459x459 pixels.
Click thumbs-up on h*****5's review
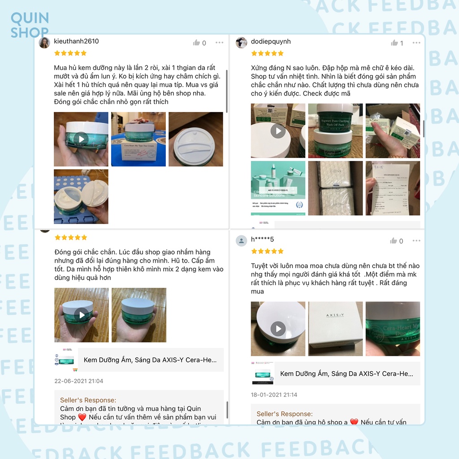pos(394,241)
